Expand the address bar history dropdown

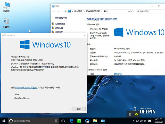(129, 11)
